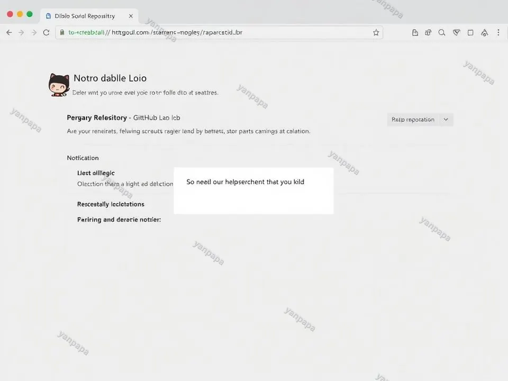Click the cat mascot avatar

(59, 85)
